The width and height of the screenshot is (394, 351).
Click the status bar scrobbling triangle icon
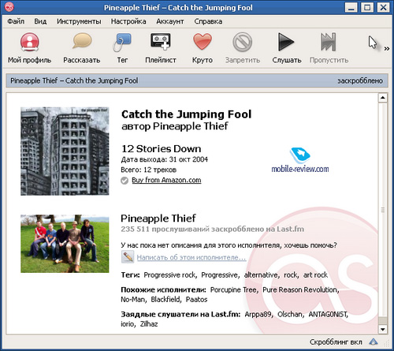pyautogui.click(x=374, y=342)
